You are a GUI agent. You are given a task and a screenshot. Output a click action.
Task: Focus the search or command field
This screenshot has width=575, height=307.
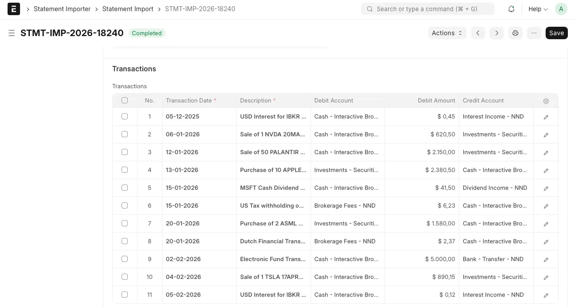[428, 9]
